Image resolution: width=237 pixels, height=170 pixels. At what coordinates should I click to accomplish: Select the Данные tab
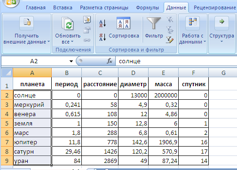[x=176, y=7]
